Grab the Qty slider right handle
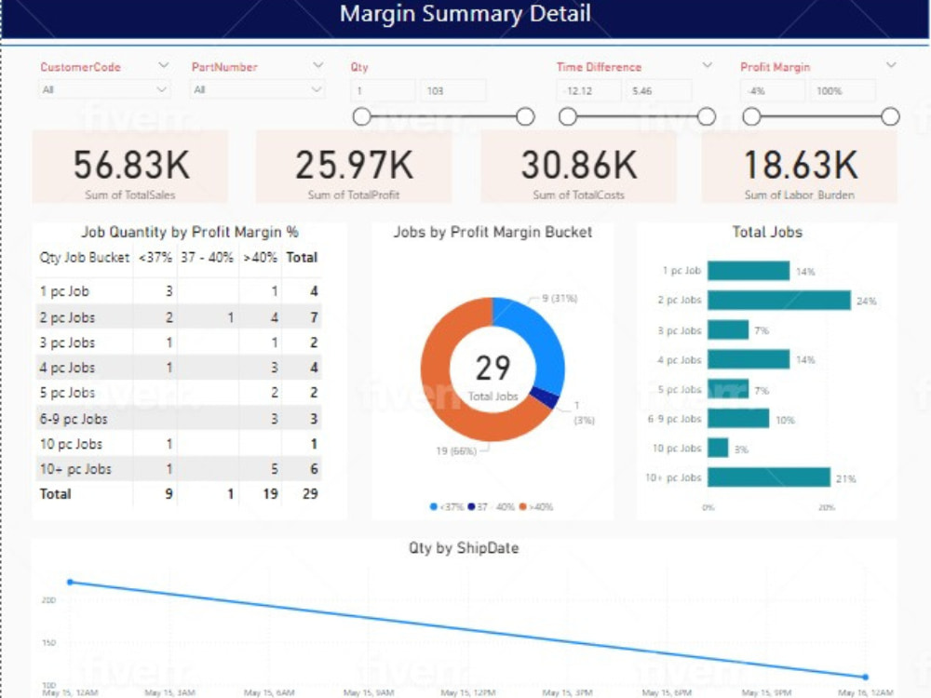Screen dimensions: 931x698 click(x=525, y=117)
